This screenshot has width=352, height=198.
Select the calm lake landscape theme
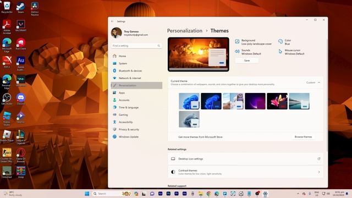pos(299,101)
